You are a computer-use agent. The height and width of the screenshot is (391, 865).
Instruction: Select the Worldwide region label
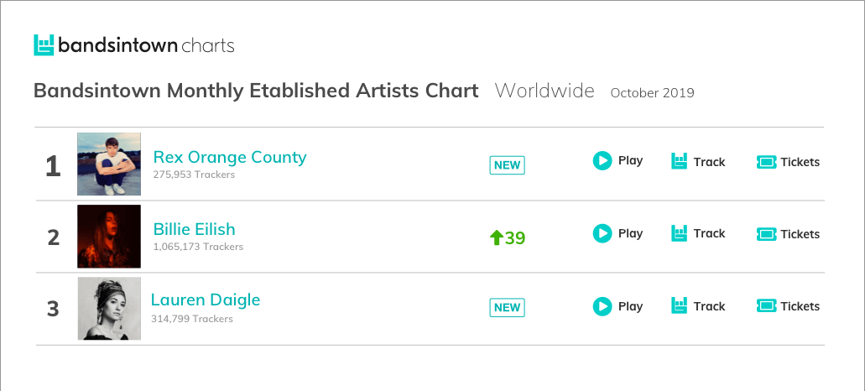point(545,91)
